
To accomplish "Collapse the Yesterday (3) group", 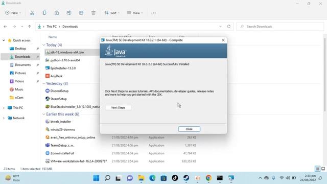I will (x=43, y=83).
